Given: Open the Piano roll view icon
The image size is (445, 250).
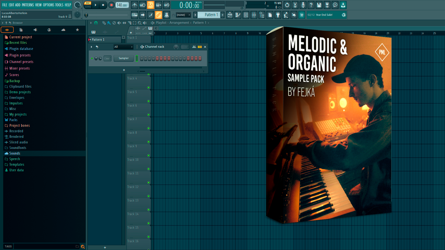Looking at the screenshot, I should (x=238, y=15).
